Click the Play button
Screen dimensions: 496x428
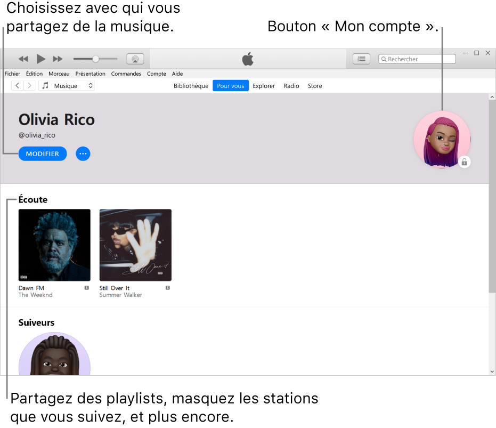tap(41, 59)
